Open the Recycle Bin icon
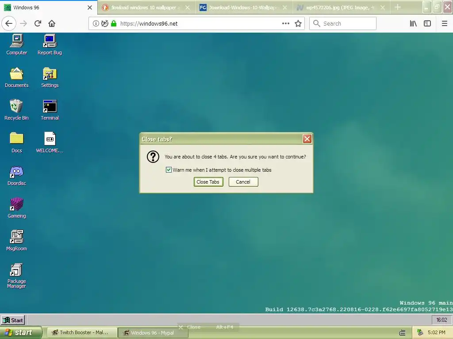 pos(16,110)
